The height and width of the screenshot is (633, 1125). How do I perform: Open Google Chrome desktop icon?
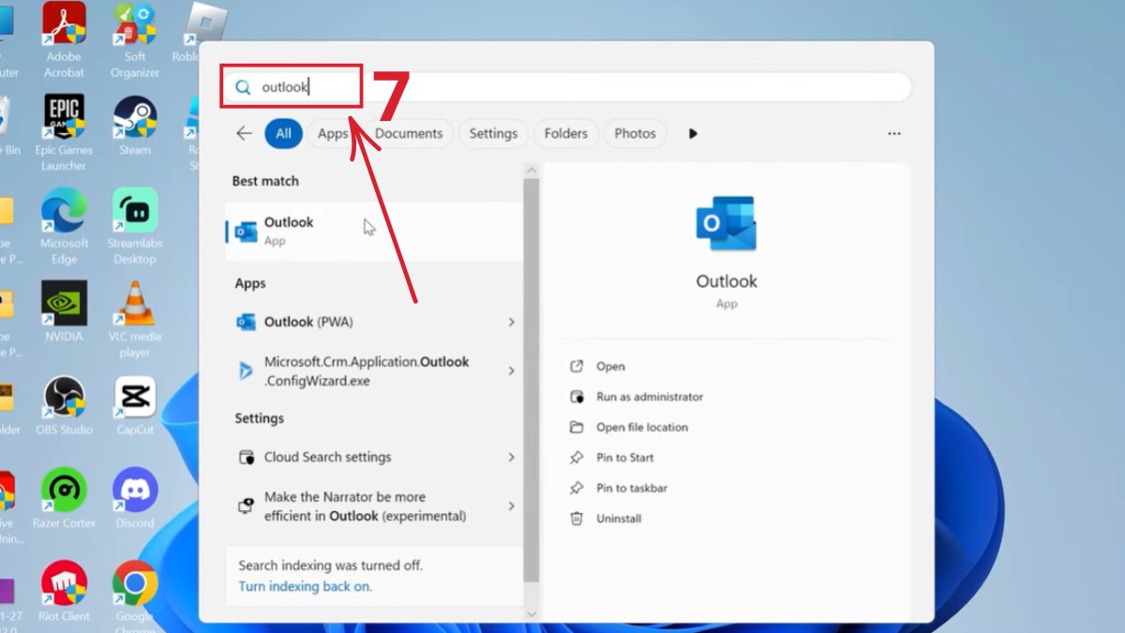click(135, 596)
